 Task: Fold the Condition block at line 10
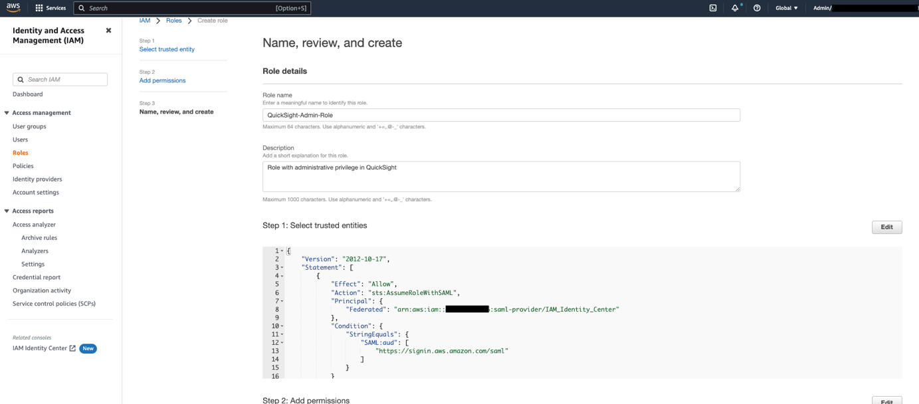click(x=282, y=326)
